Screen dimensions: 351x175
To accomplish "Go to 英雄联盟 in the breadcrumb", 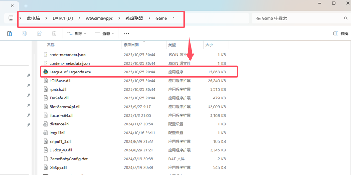I will pyautogui.click(x=134, y=18).
